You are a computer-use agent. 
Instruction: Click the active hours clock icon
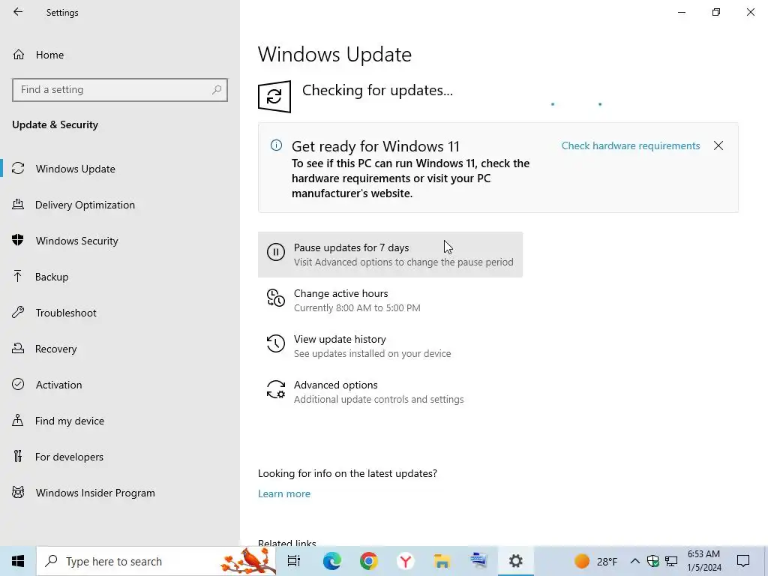point(276,298)
